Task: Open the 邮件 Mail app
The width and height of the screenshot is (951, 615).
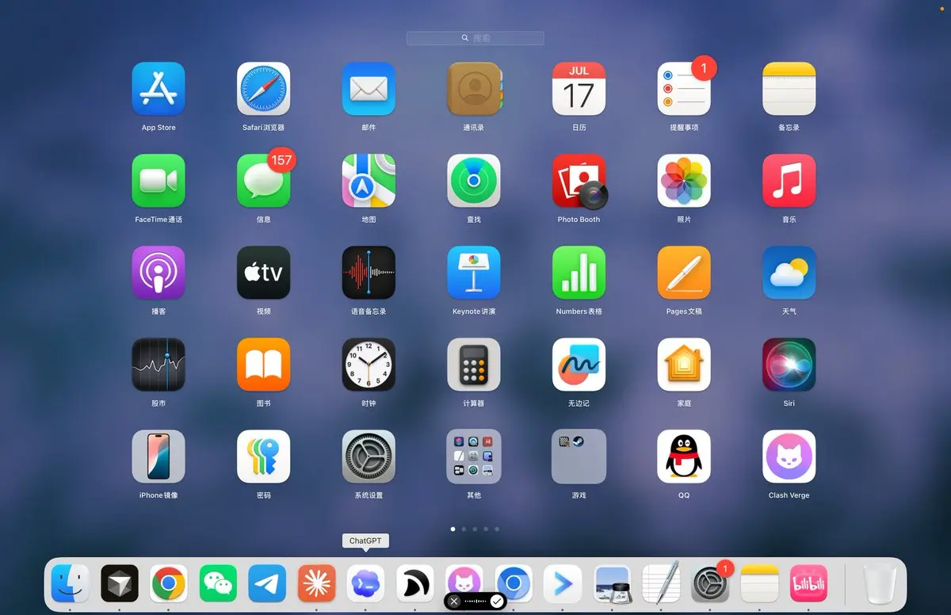Action: (x=369, y=89)
